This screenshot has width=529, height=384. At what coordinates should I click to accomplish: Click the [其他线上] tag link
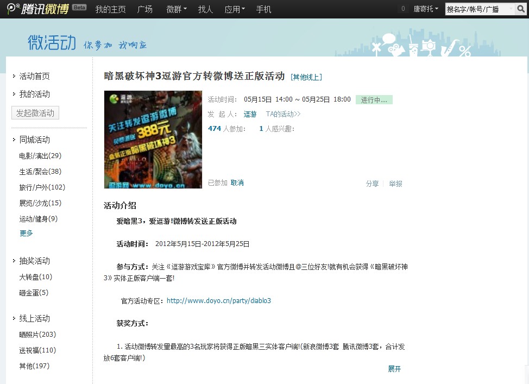[306, 77]
